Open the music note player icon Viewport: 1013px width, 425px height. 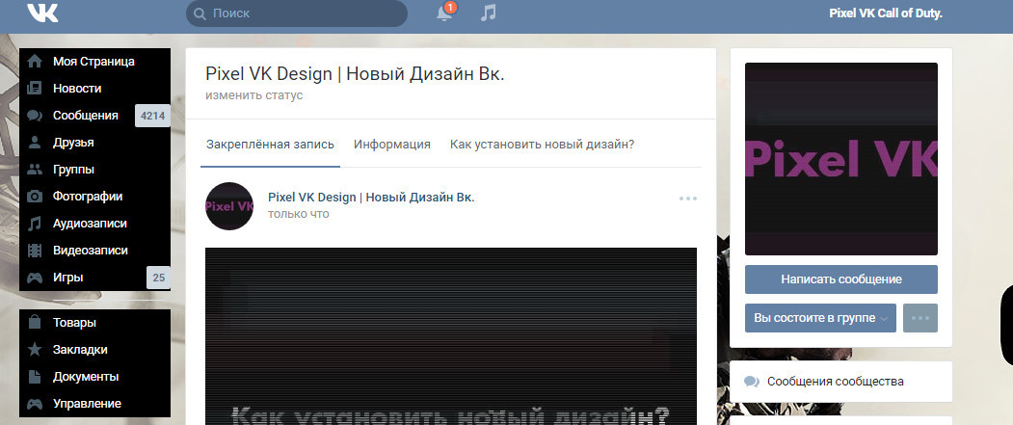point(489,13)
